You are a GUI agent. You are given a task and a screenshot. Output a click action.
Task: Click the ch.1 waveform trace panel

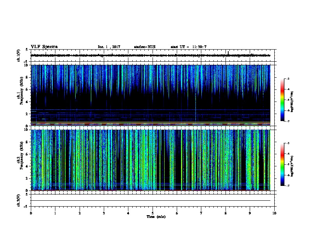(x=153, y=55)
